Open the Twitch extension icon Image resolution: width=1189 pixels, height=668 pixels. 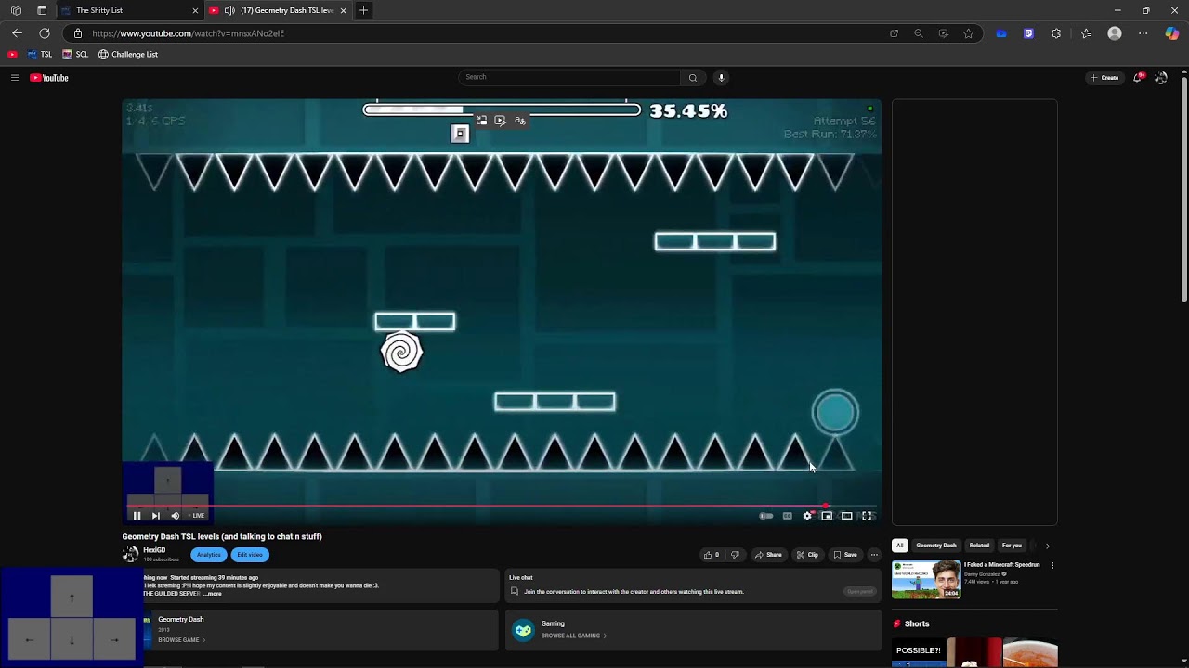point(1028,33)
